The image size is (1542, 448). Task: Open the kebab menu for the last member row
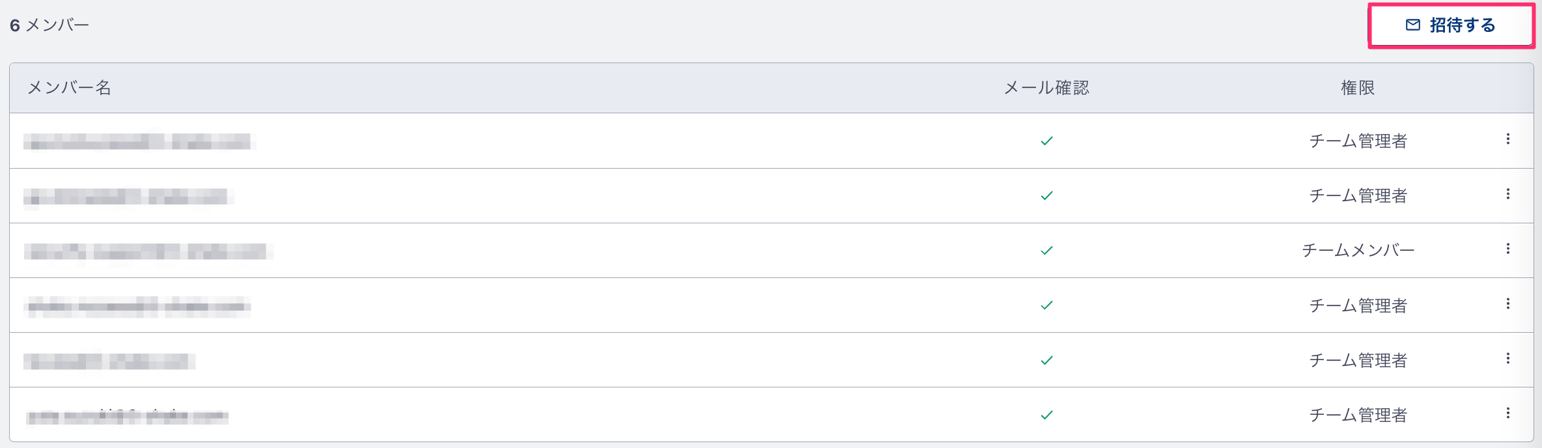point(1507,413)
